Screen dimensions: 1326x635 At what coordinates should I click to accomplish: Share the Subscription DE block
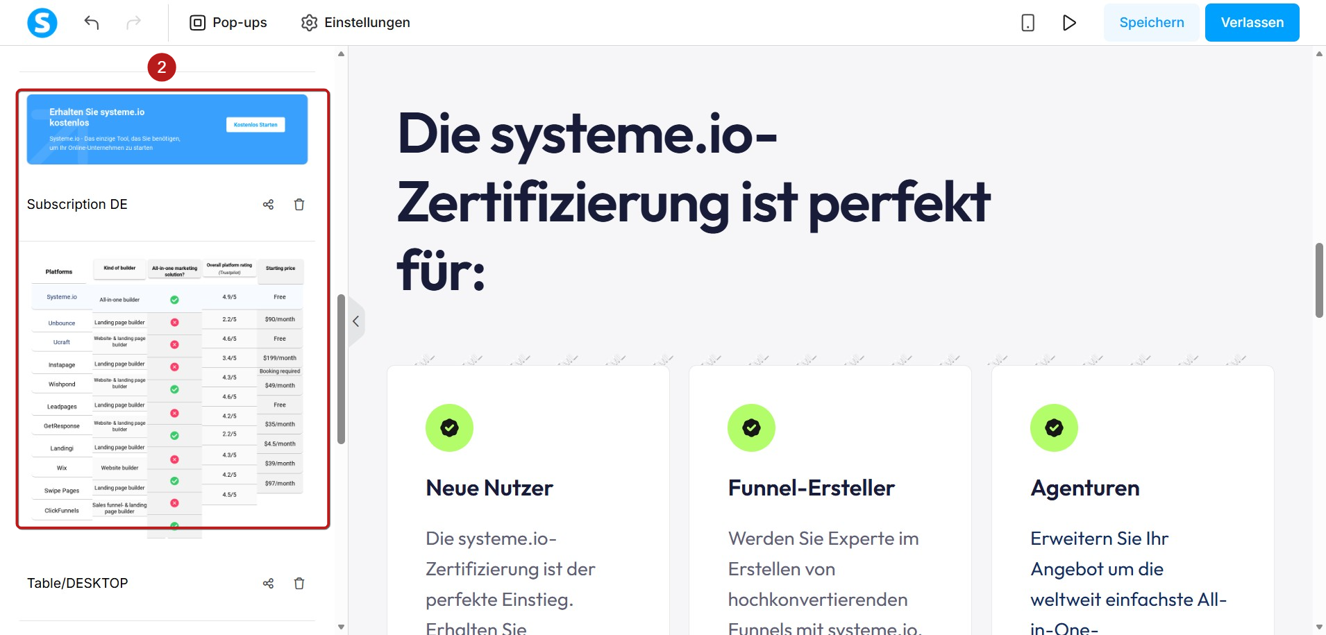269,205
